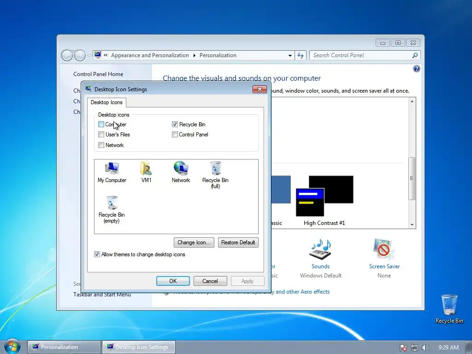The image size is (472, 354).
Task: Expand the arrow after Appearance and Personalization
Action: click(194, 55)
